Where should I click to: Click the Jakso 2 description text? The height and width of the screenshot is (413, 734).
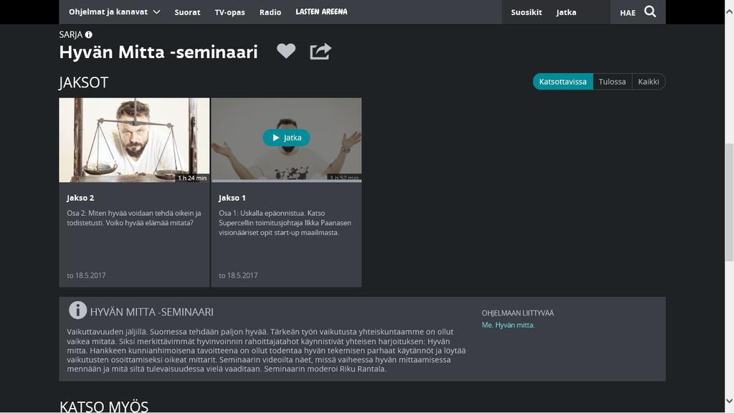click(134, 218)
